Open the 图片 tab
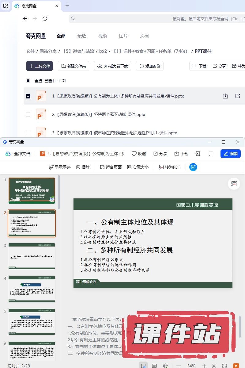The image size is (245, 368). [x=123, y=36]
